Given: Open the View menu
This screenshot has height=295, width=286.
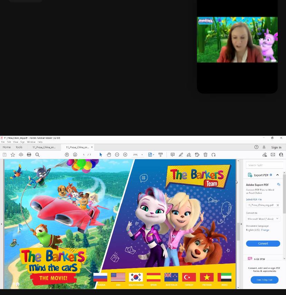Looking at the screenshot, I should [x=16, y=142].
